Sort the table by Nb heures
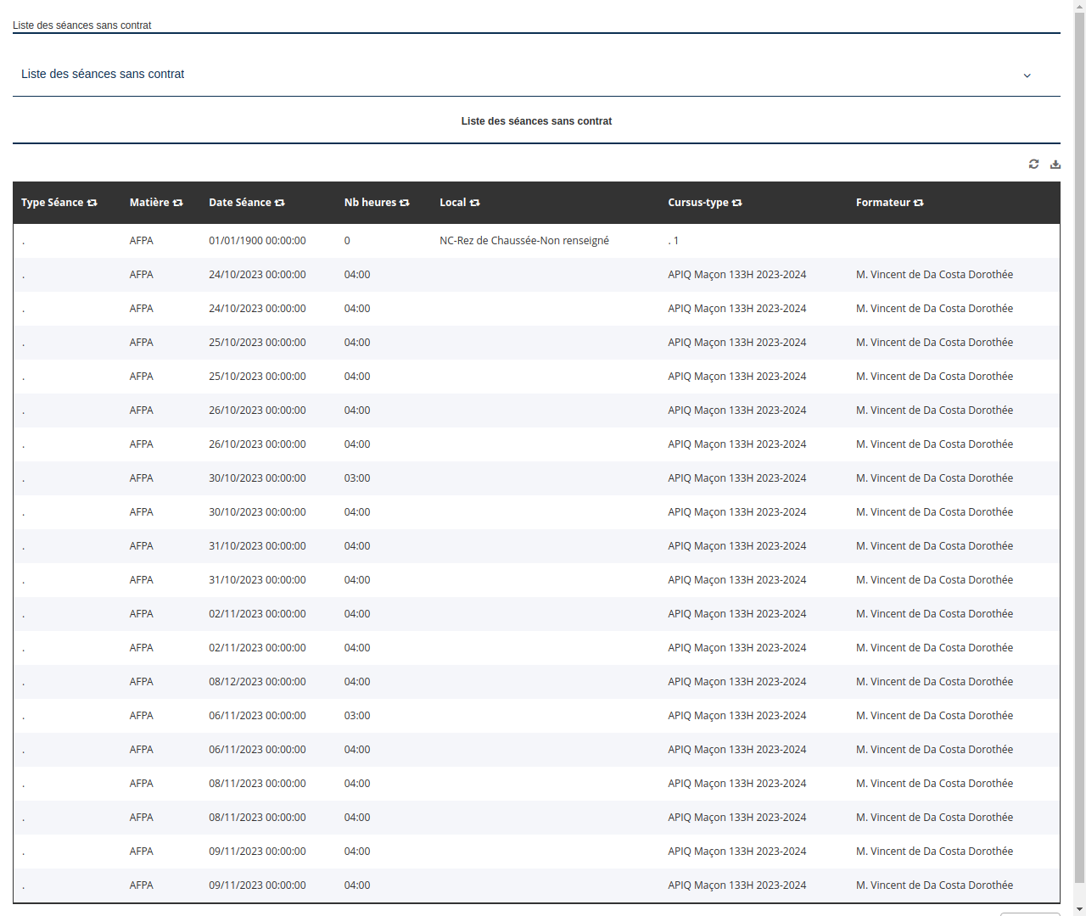1086x916 pixels. click(405, 202)
